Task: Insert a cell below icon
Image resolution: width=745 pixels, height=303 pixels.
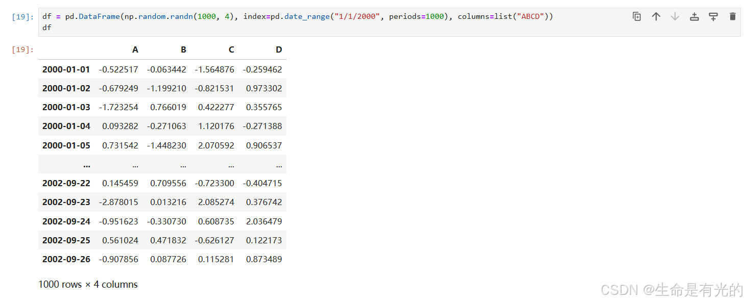Action: 713,16
